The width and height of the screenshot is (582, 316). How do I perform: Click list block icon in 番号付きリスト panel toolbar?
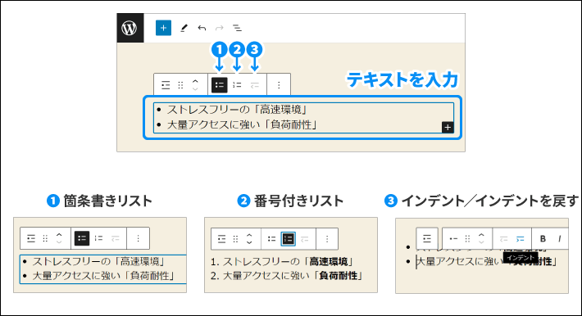tap(221, 239)
